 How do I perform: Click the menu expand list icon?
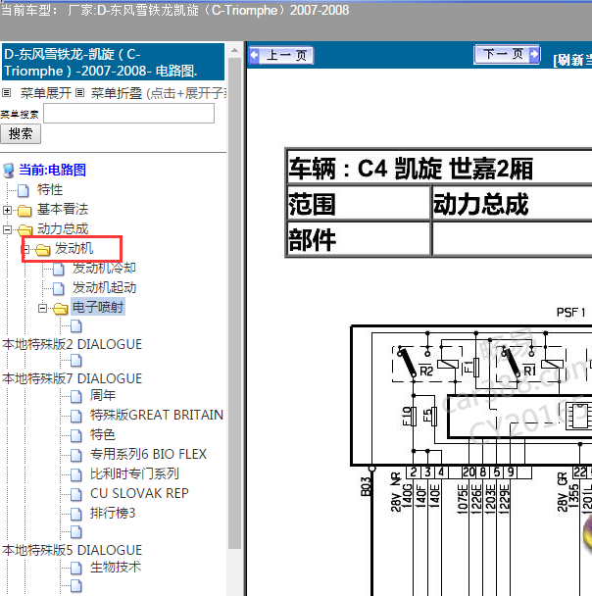coord(7,93)
